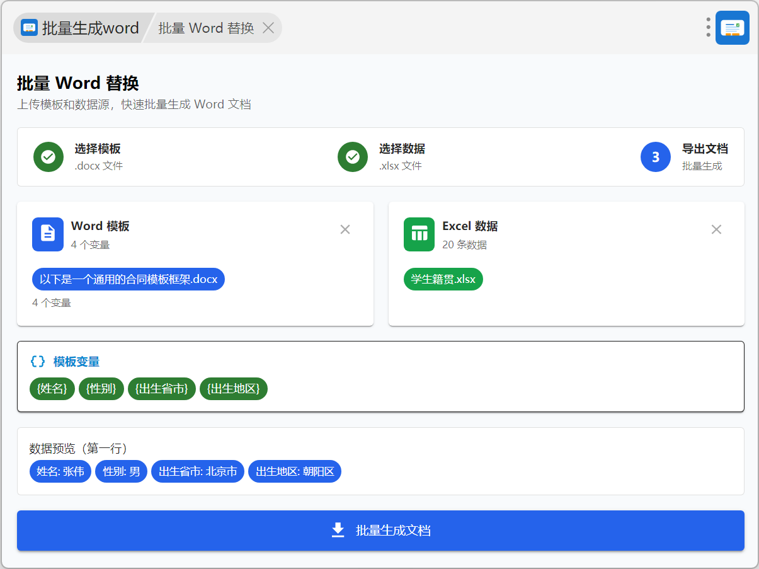Select the {姓名} template variable tag
Image resolution: width=759 pixels, height=569 pixels.
(x=52, y=389)
